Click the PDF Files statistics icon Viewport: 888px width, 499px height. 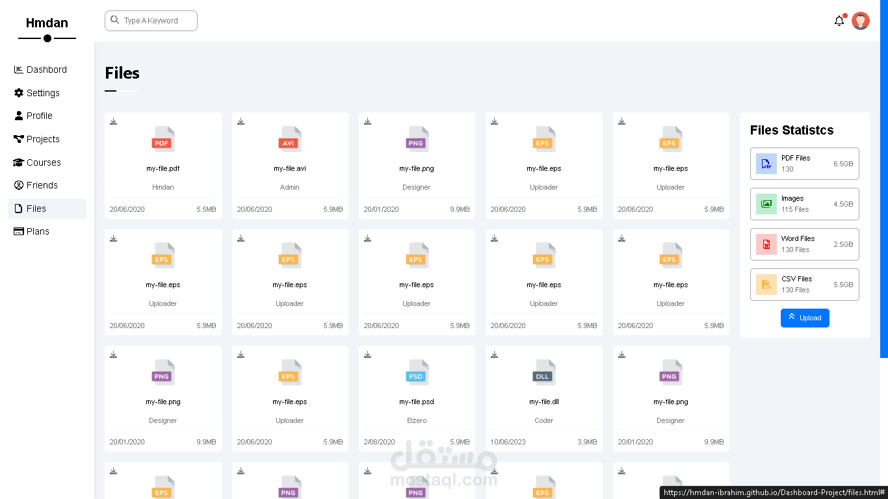tap(766, 164)
